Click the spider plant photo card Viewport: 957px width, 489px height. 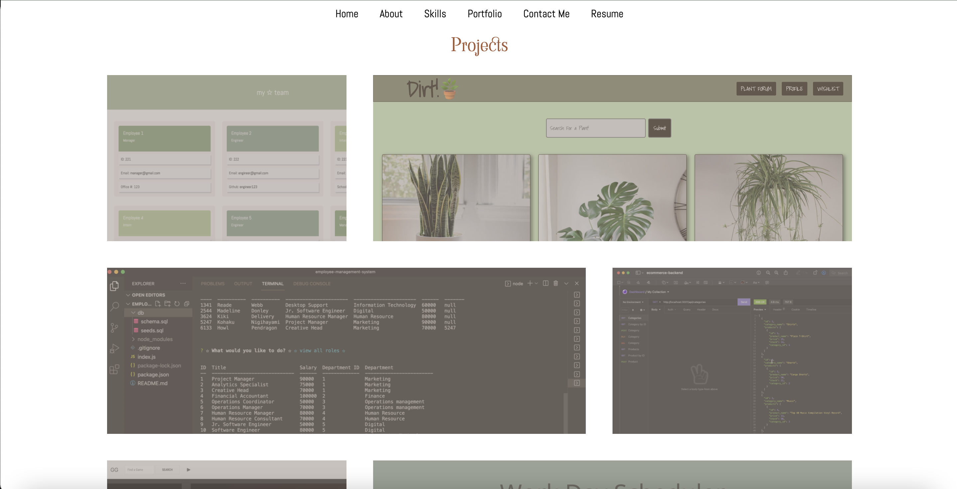tap(769, 198)
